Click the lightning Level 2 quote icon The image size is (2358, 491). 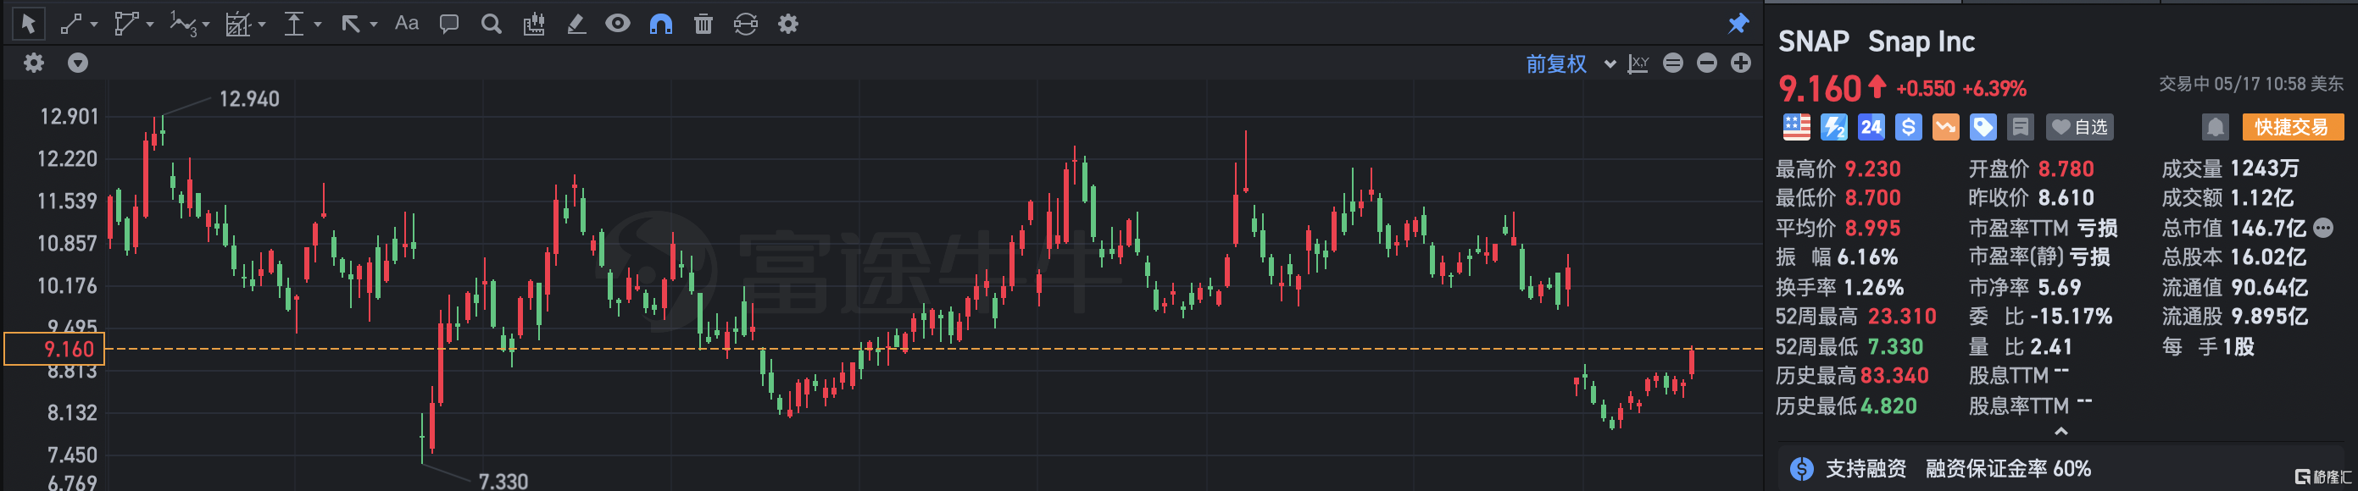[1833, 127]
